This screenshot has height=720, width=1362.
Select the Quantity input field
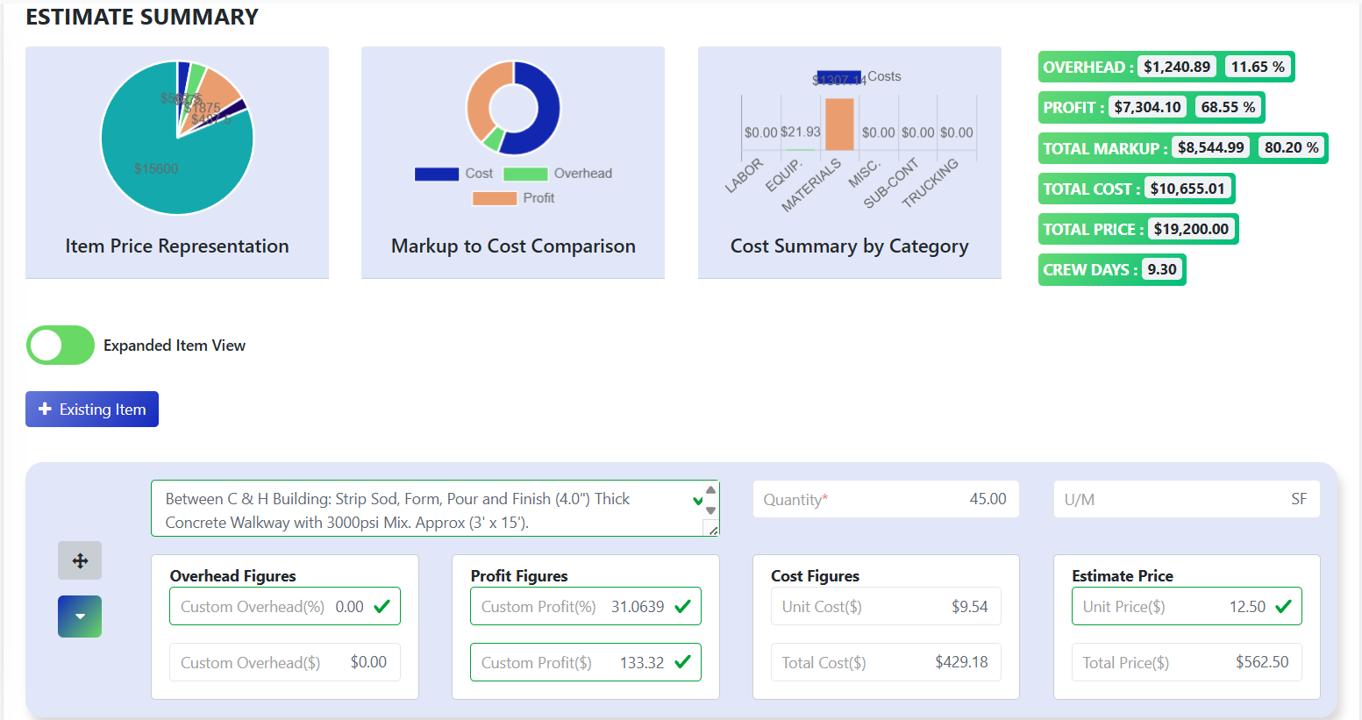[x=886, y=498]
